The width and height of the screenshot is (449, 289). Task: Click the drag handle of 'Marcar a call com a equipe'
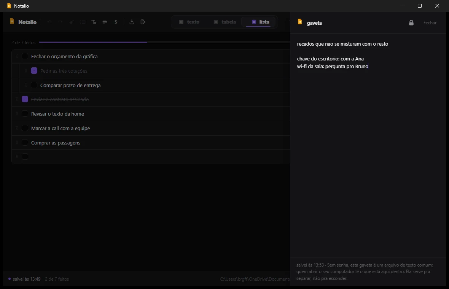pos(17,128)
